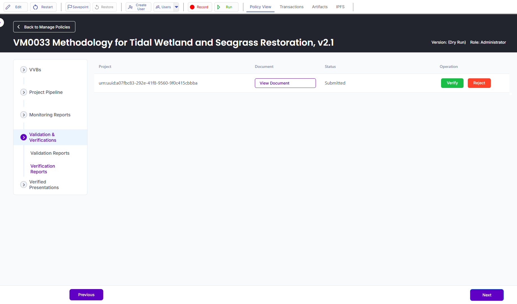Collapse Validation & Verifications section
This screenshot has width=517, height=304.
click(x=24, y=137)
